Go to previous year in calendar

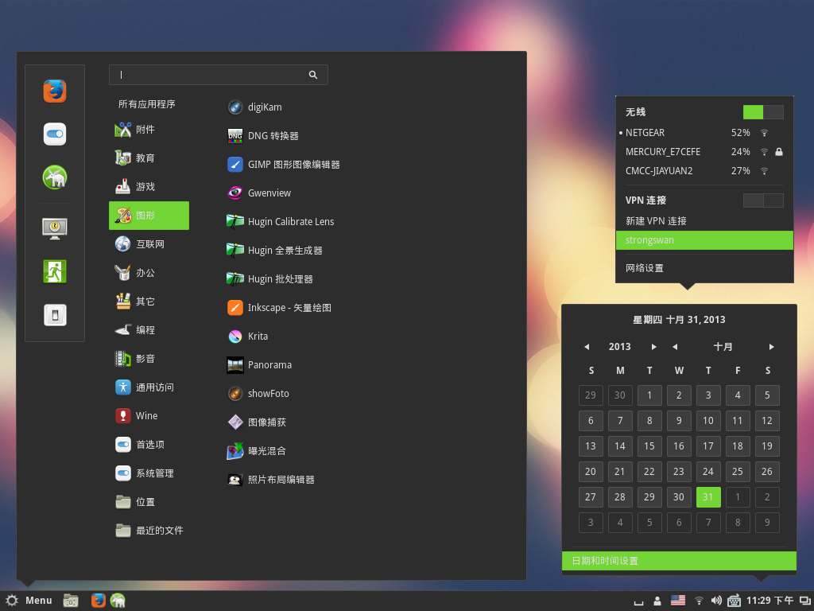[587, 347]
